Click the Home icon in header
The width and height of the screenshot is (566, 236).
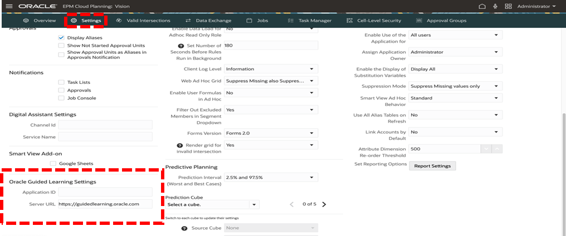click(482, 6)
